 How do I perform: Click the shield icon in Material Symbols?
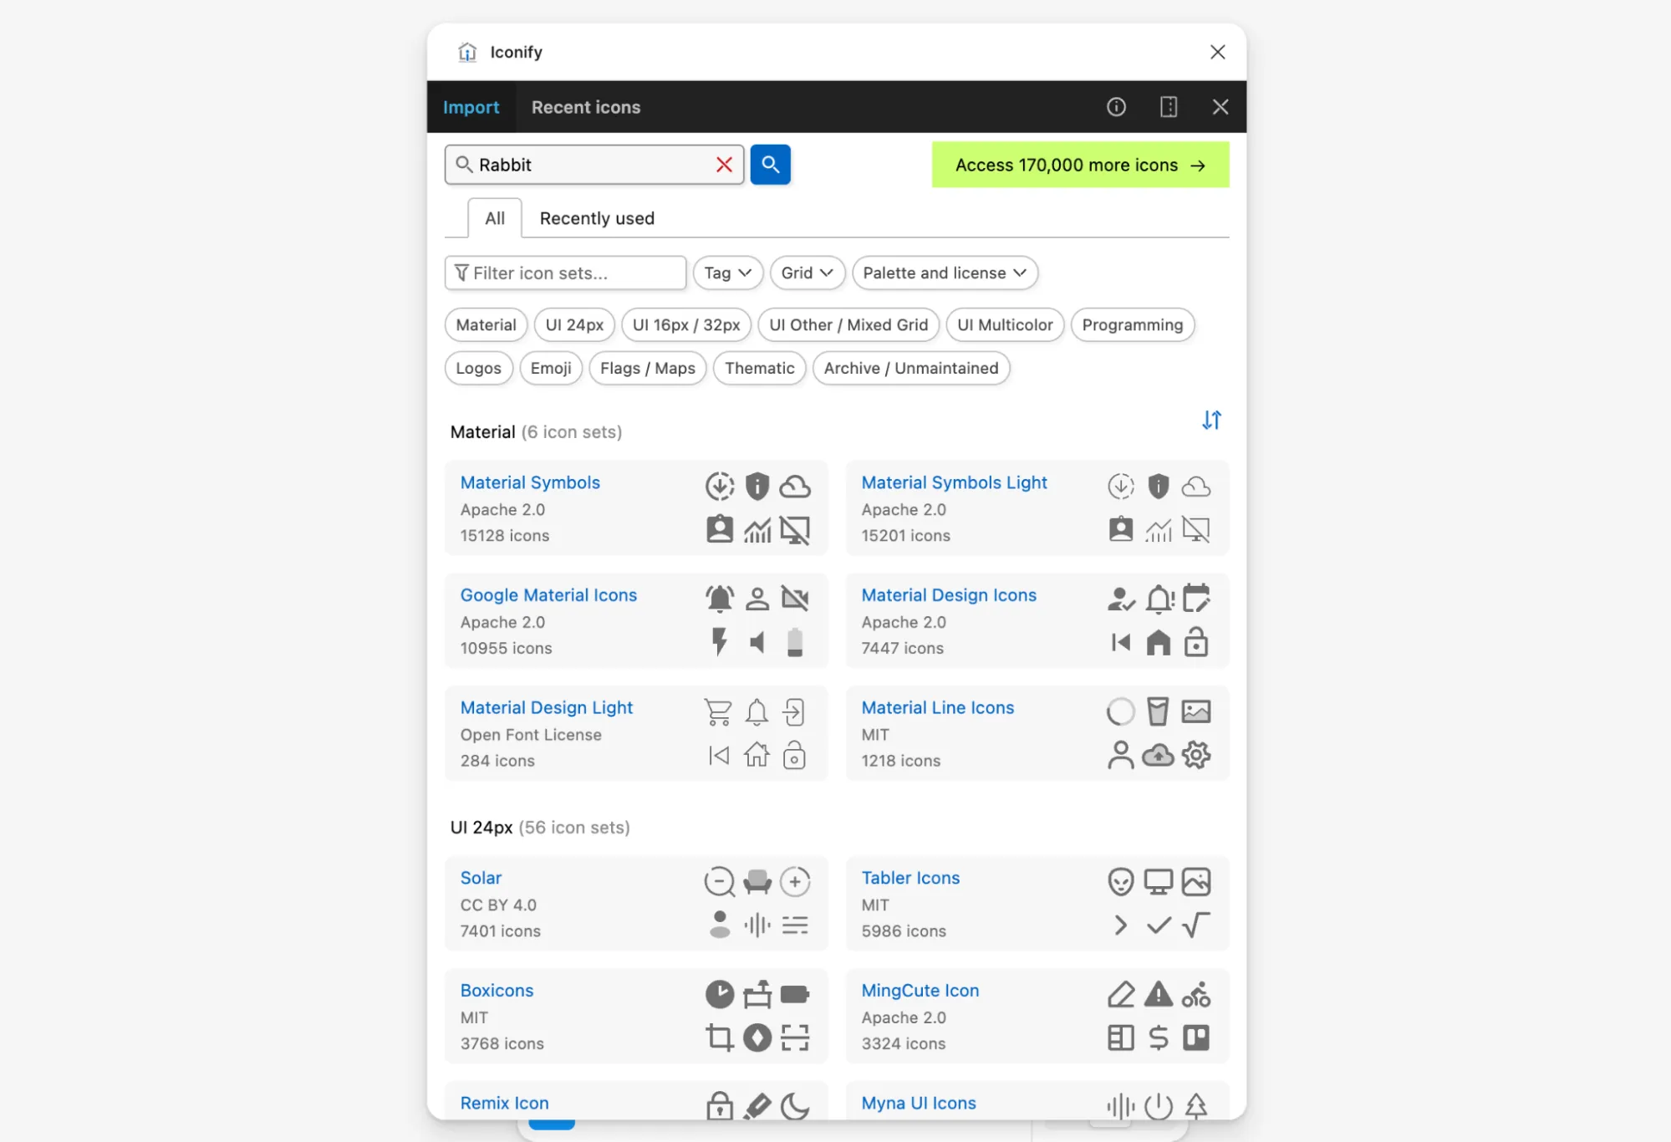[x=757, y=486]
